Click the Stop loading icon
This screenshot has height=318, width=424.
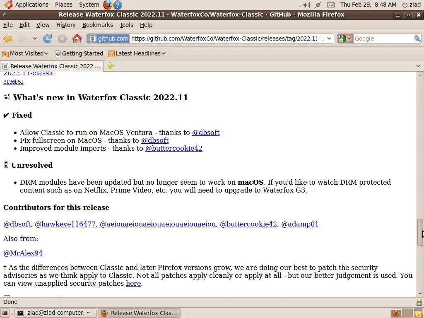(x=62, y=39)
